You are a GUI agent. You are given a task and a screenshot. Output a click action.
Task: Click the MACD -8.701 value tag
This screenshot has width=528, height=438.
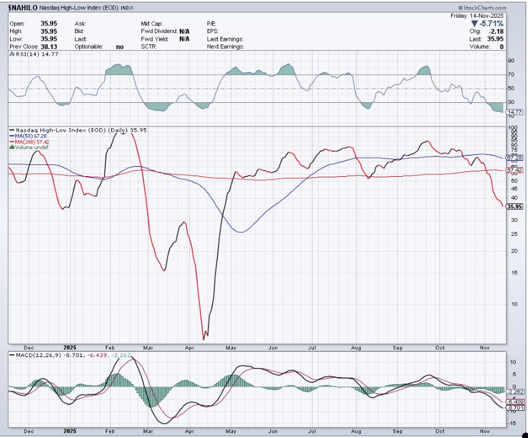coord(515,408)
